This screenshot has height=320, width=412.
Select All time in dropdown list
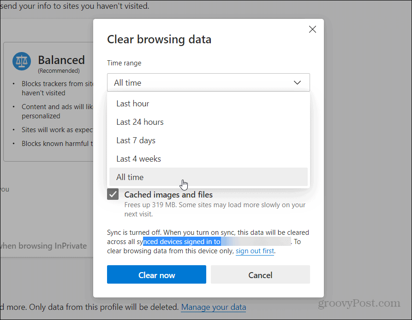coord(209,177)
